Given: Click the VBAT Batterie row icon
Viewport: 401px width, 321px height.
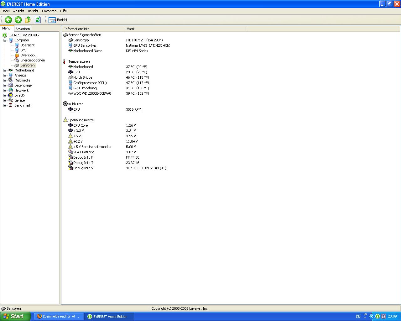Looking at the screenshot, I should [70, 152].
